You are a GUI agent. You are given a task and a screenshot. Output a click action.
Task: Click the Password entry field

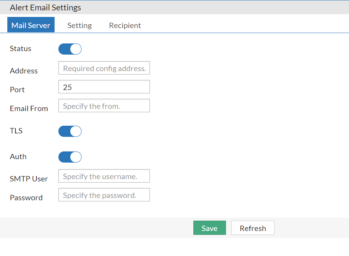[x=104, y=194]
